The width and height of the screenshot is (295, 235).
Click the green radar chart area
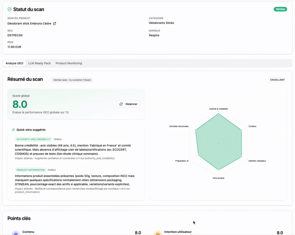coord(218,142)
